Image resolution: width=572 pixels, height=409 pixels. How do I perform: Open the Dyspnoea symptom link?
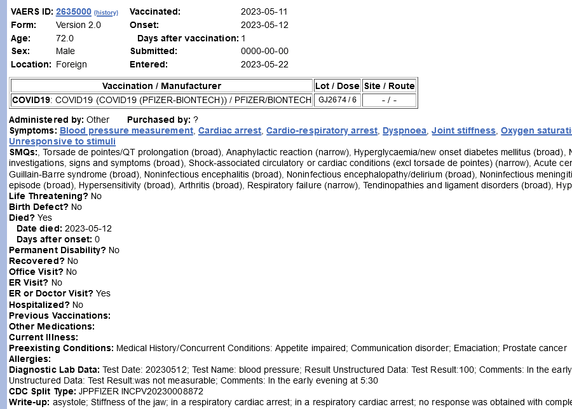pyautogui.click(x=404, y=131)
